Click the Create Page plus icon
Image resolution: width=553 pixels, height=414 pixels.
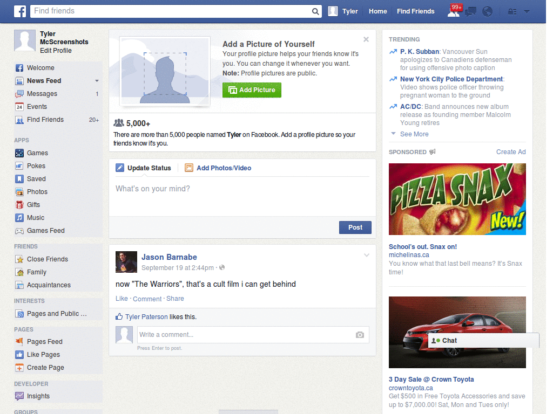pos(19,368)
